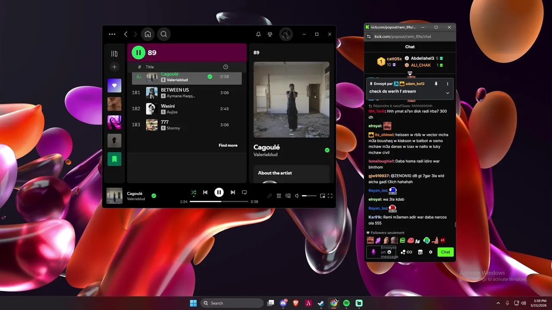Open Kick channel points bubbles icon
This screenshot has width=552, height=310.
pos(402,252)
